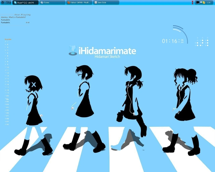Switch to the Yahoo! JAPAN Mozilla window
Screen dimensions: 215x172
pyautogui.click(x=79, y=2)
